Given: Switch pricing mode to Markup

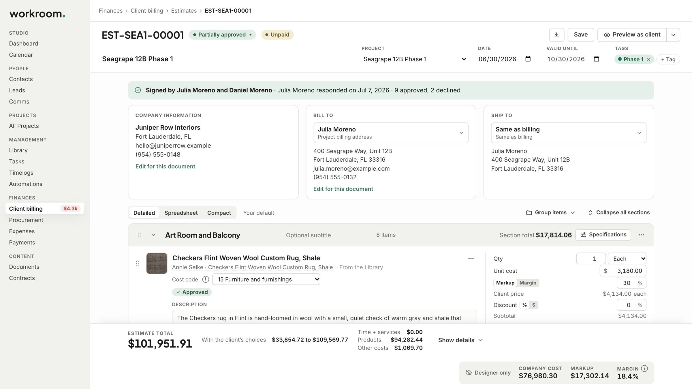Looking at the screenshot, I should (x=505, y=283).
